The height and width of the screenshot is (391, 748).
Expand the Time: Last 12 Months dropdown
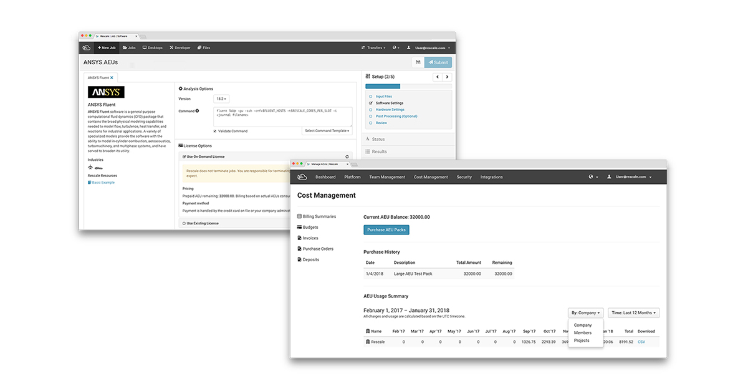pyautogui.click(x=633, y=313)
